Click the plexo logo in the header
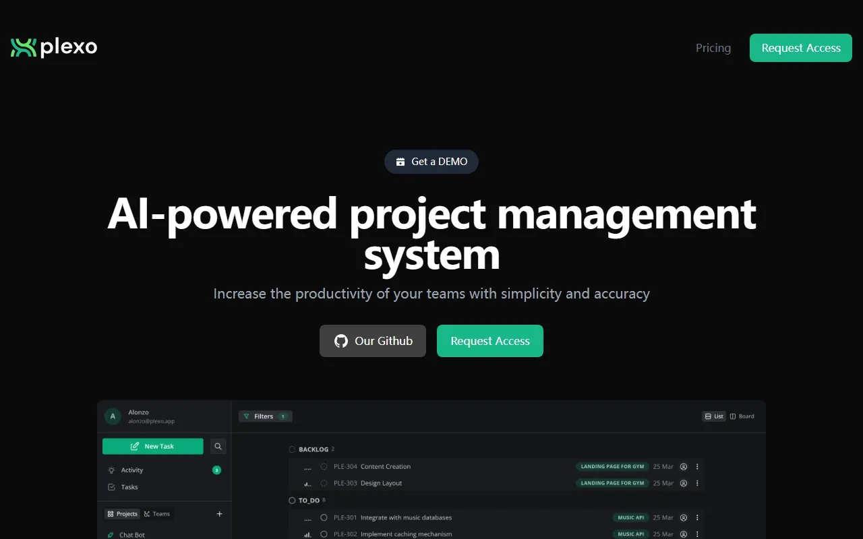This screenshot has width=863, height=539. [54, 47]
